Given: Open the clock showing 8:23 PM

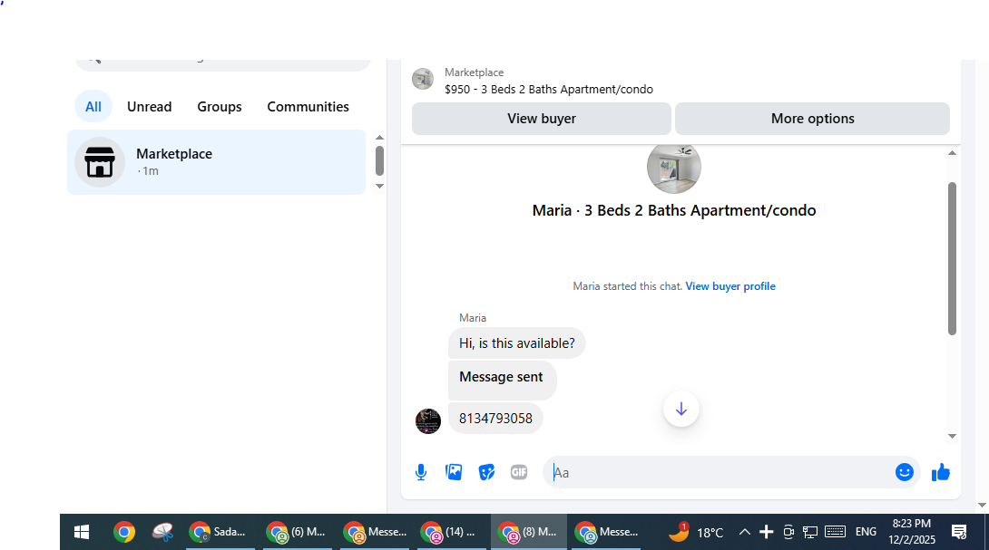Looking at the screenshot, I should coord(911,532).
